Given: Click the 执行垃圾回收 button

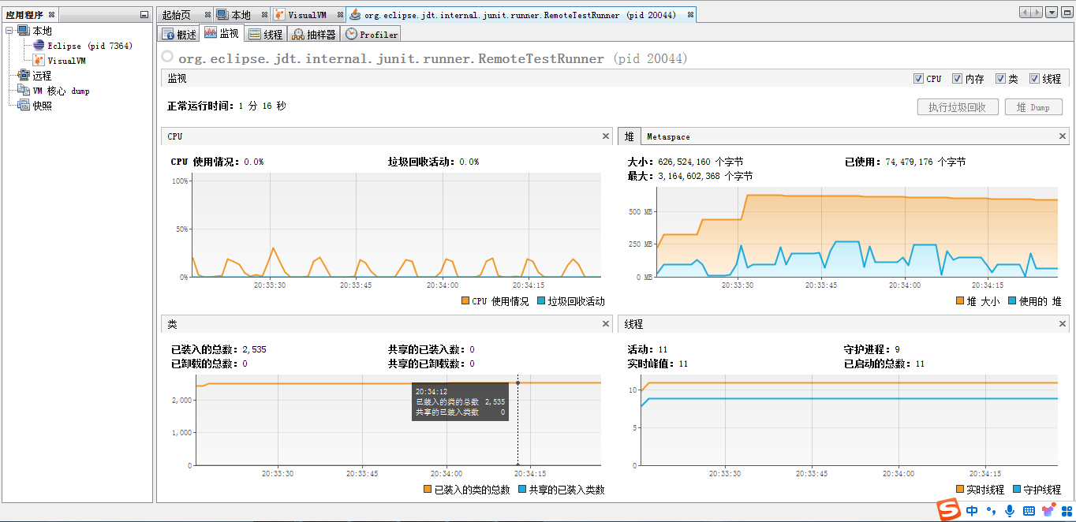Looking at the screenshot, I should (x=958, y=107).
